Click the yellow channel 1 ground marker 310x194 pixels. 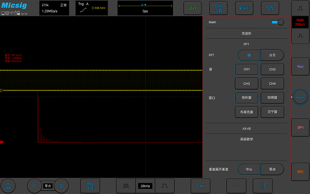[2, 91]
